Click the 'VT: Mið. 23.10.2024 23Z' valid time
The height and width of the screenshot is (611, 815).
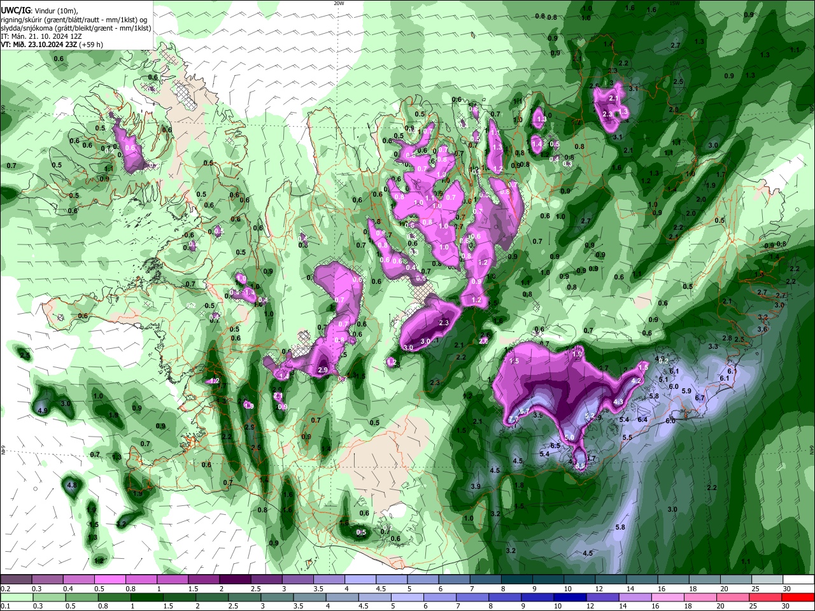(x=39, y=45)
